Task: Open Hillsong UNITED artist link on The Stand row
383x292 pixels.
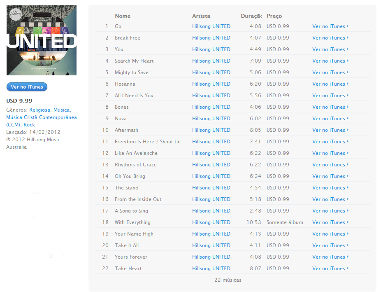Action: tap(211, 187)
